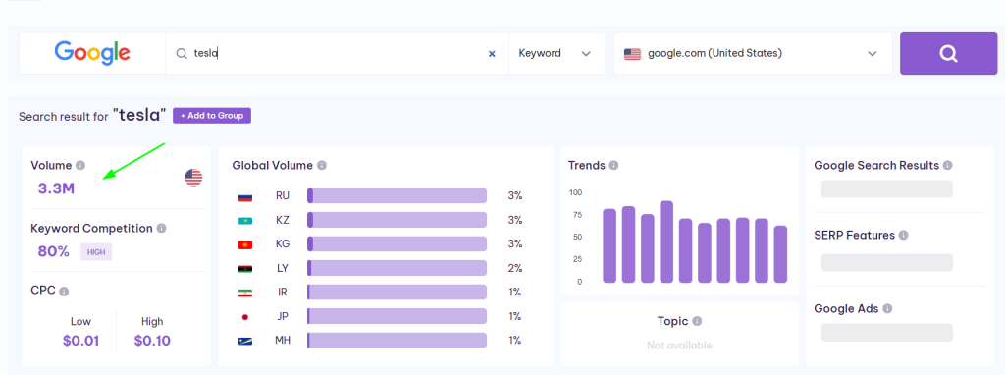Click the IR country code label
This screenshot has height=375, width=1005.
click(x=283, y=293)
